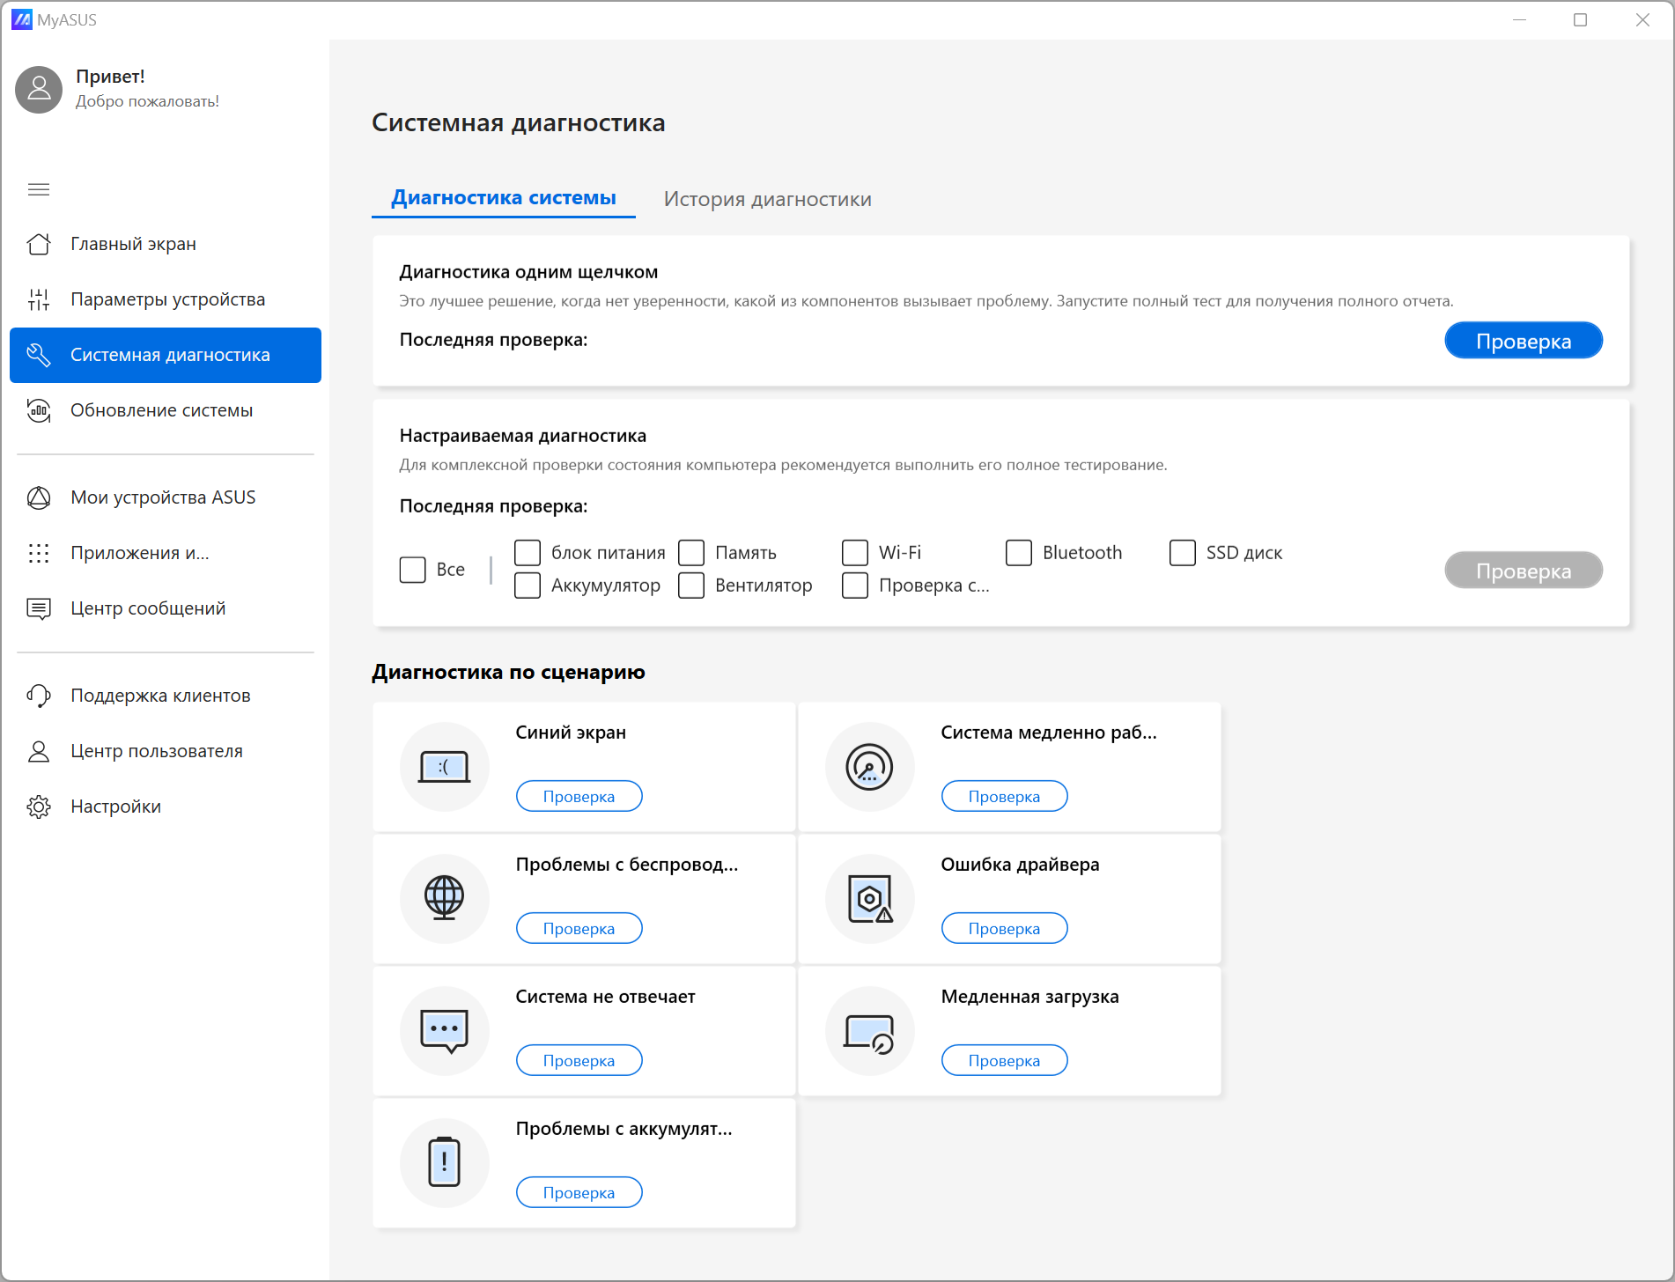1675x1282 pixels.
Task: Open Обновление системы in sidebar
Action: click(162, 410)
